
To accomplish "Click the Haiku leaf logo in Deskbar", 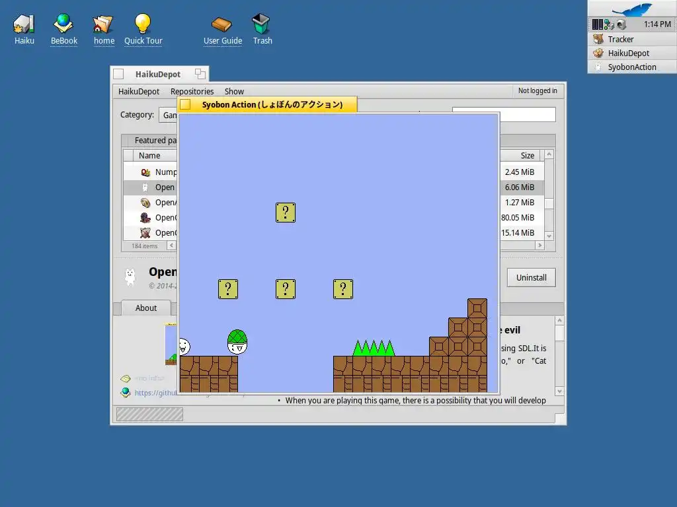I will [x=632, y=9].
